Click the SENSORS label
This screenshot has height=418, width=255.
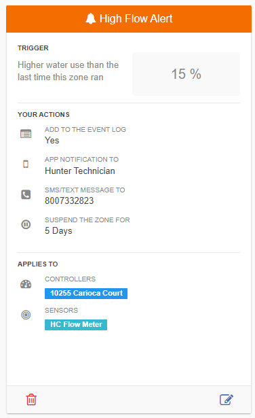(61, 311)
